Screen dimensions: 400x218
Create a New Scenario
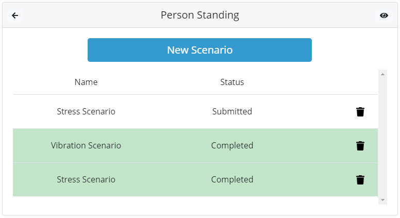(x=199, y=50)
